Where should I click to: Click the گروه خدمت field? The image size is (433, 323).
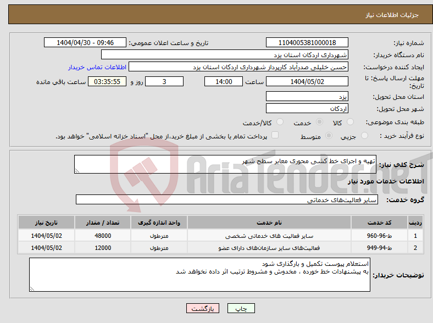tap(227, 199)
